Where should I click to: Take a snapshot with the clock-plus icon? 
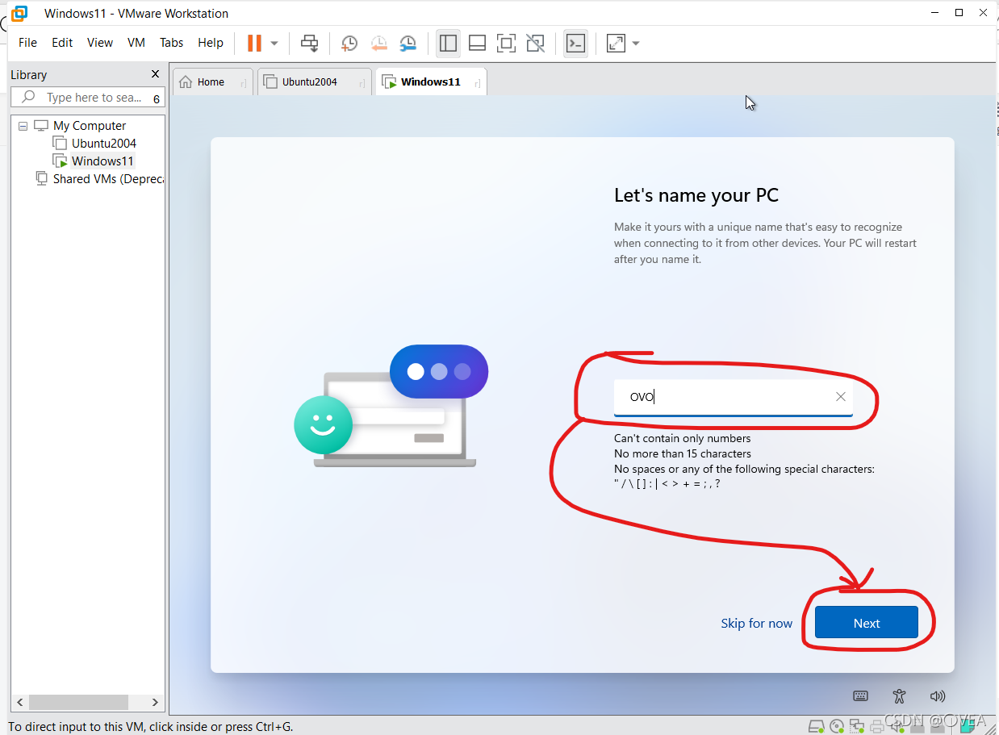[349, 44]
